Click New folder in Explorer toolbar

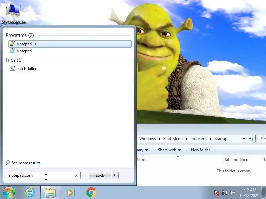pyautogui.click(x=200, y=150)
